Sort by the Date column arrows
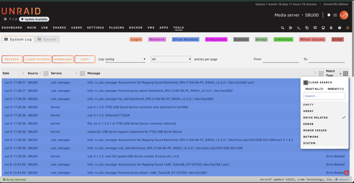Image resolution: width=354 pixels, height=183 pixels. 23,73
